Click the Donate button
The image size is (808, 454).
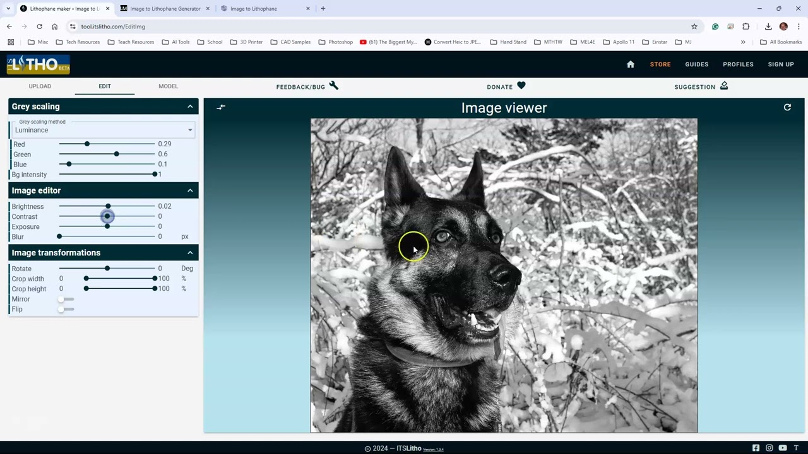click(506, 86)
